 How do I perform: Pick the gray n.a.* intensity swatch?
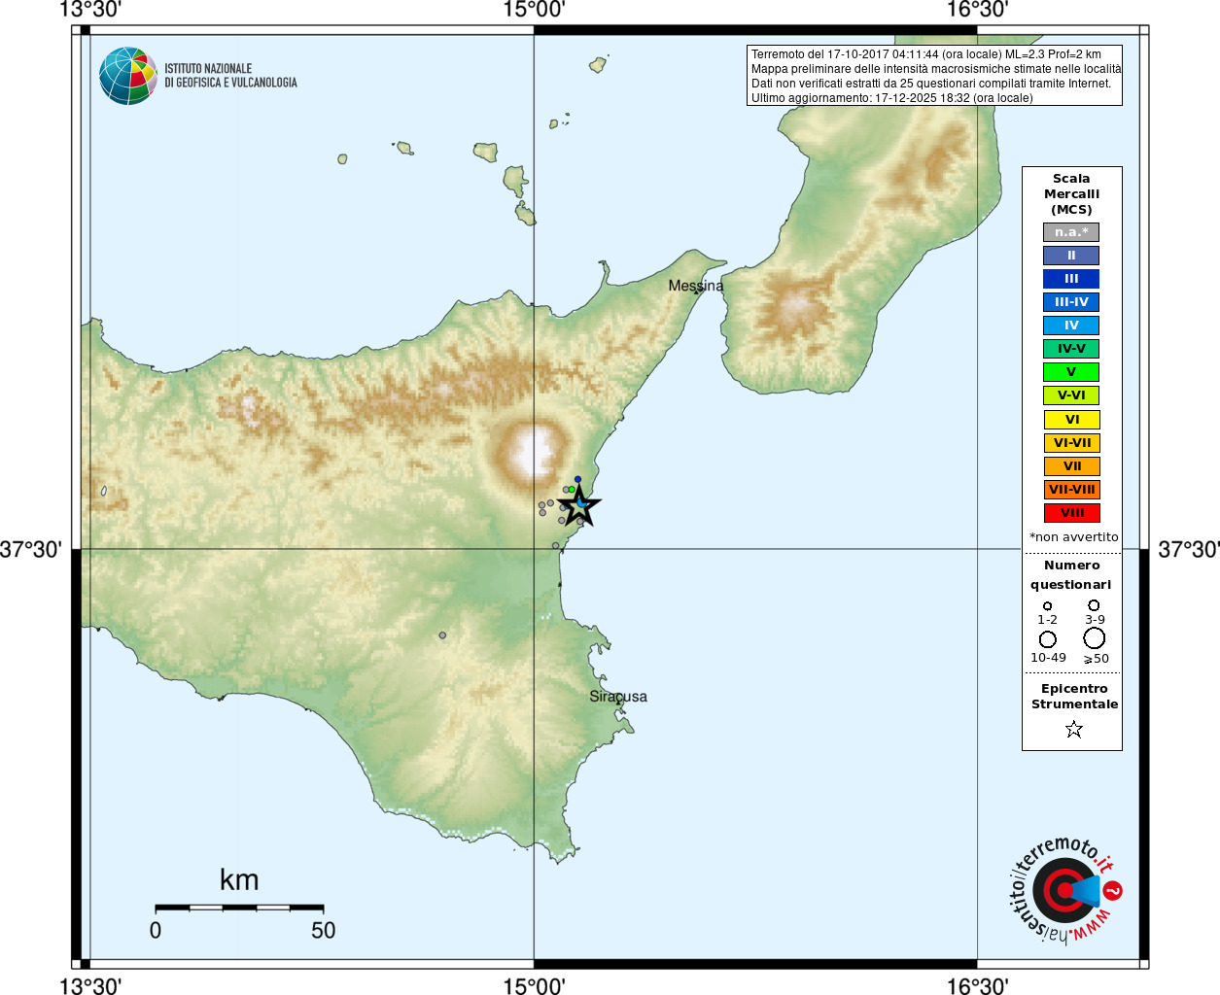tap(1071, 232)
